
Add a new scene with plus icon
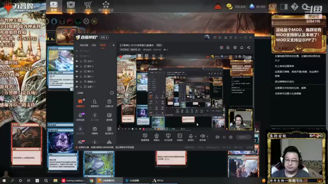point(114,45)
